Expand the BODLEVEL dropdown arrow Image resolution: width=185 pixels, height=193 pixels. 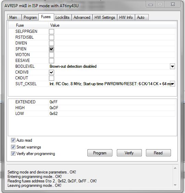172,66
